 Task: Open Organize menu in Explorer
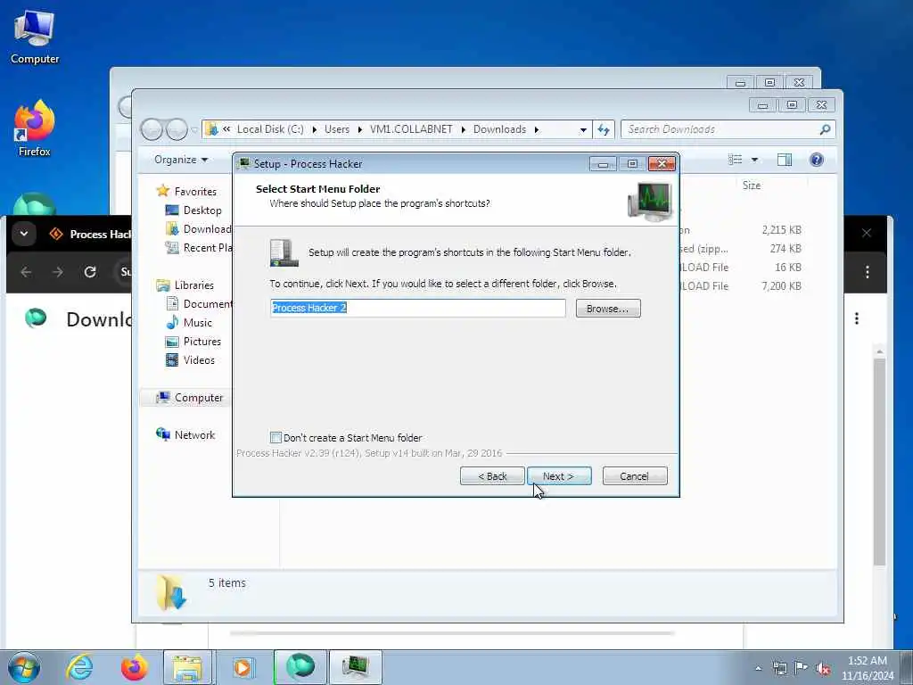tap(180, 160)
